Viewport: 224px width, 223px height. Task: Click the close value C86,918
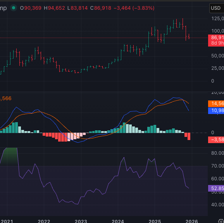coord(101,8)
